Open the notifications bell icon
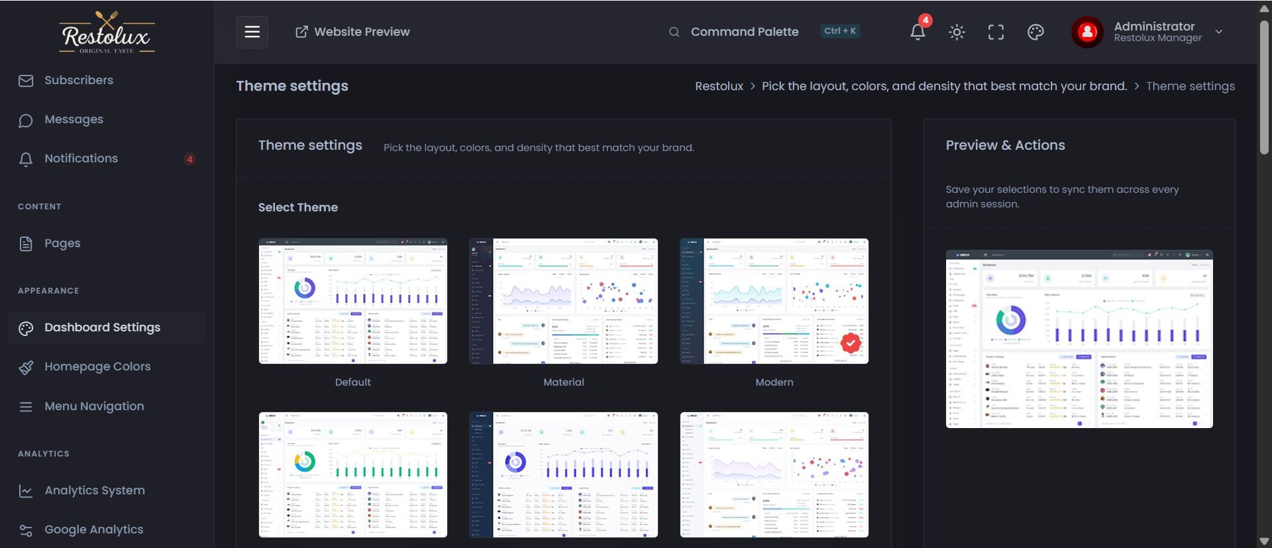The height and width of the screenshot is (548, 1272). [918, 32]
